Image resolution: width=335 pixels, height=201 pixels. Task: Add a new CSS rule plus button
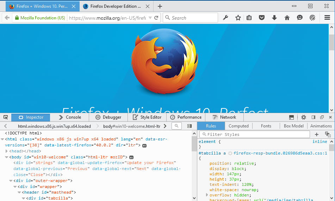(316, 134)
